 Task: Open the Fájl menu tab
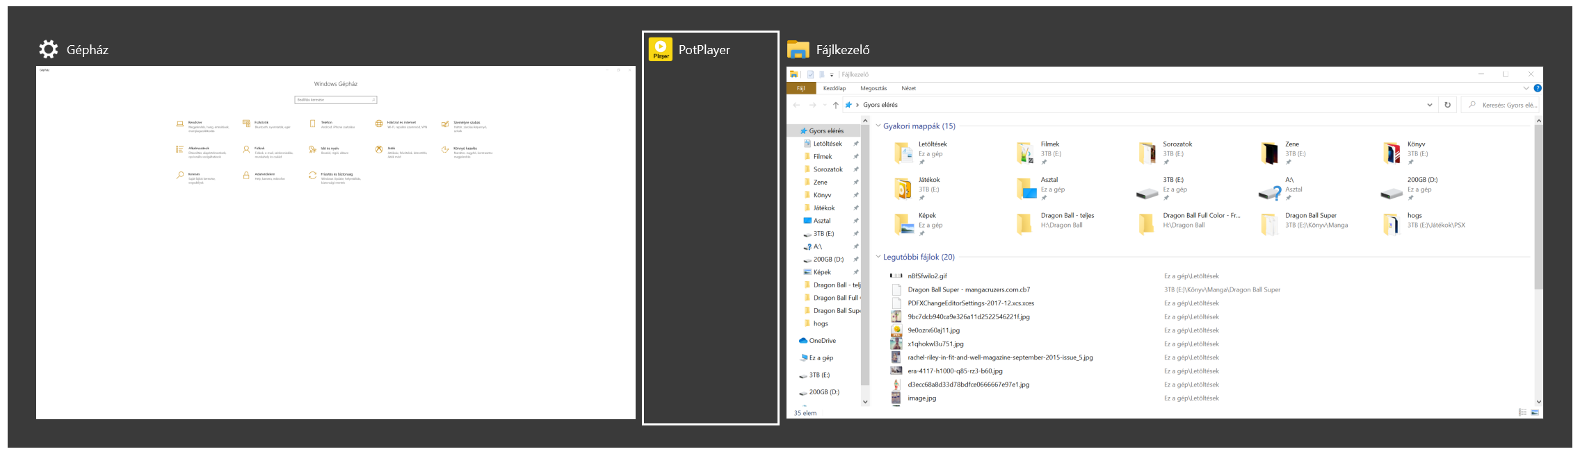click(801, 88)
